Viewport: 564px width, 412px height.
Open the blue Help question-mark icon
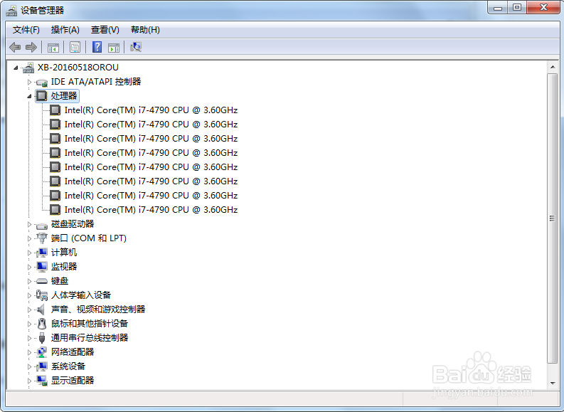(x=97, y=47)
